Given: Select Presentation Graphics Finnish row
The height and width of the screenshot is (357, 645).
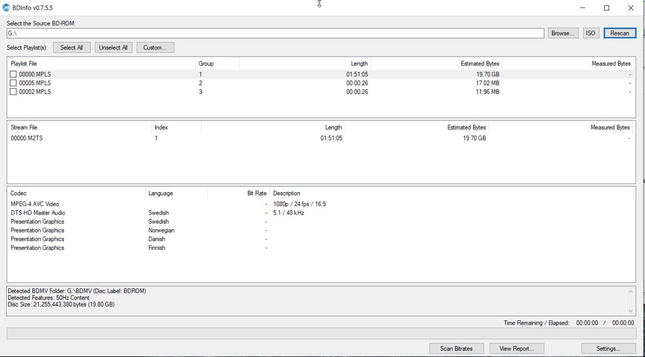Looking at the screenshot, I should 321,248.
